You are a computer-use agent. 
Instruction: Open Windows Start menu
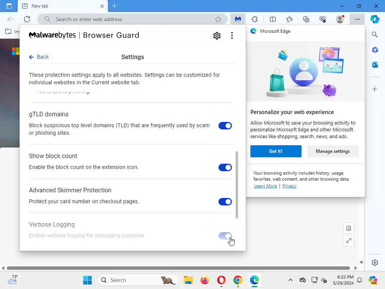coord(87,280)
